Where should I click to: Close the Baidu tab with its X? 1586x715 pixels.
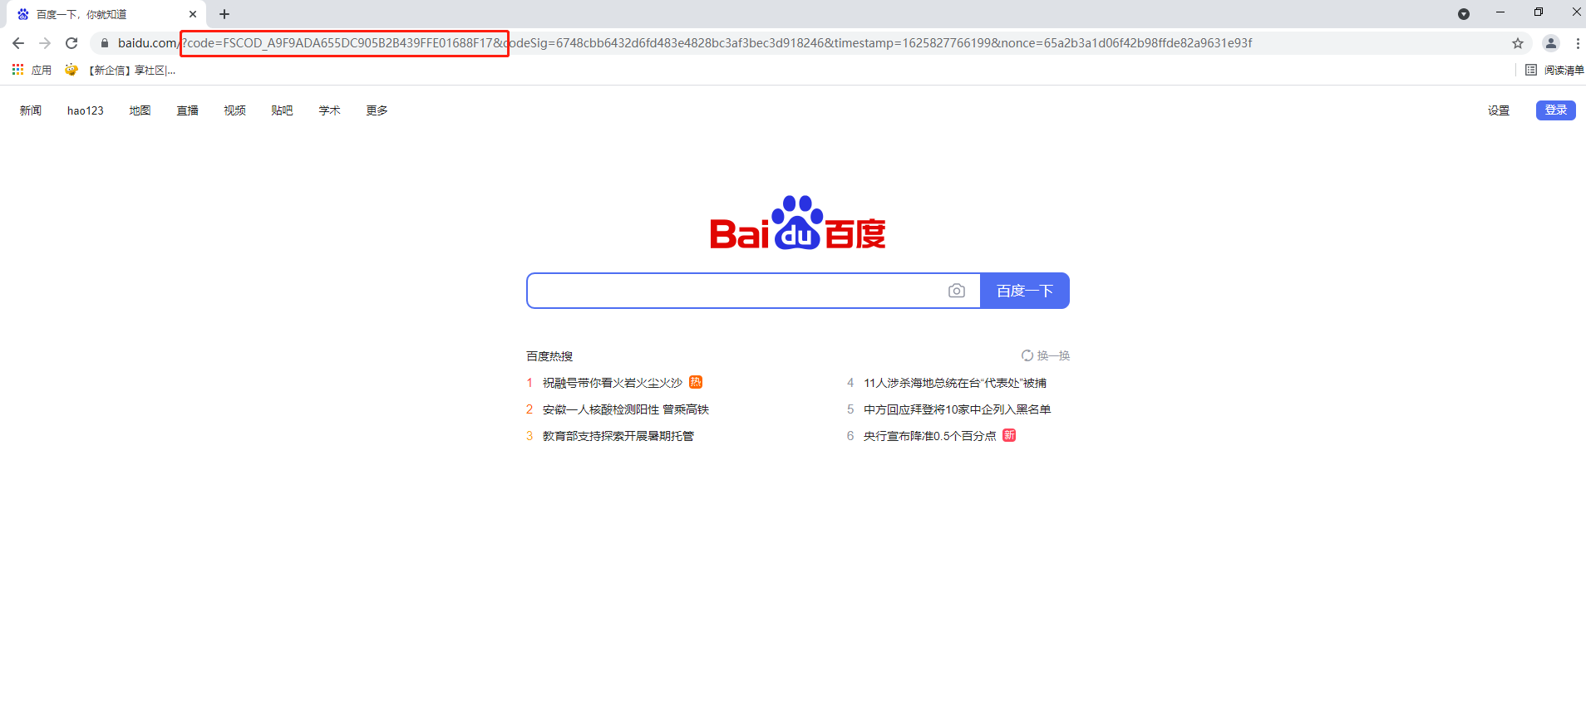pyautogui.click(x=193, y=14)
